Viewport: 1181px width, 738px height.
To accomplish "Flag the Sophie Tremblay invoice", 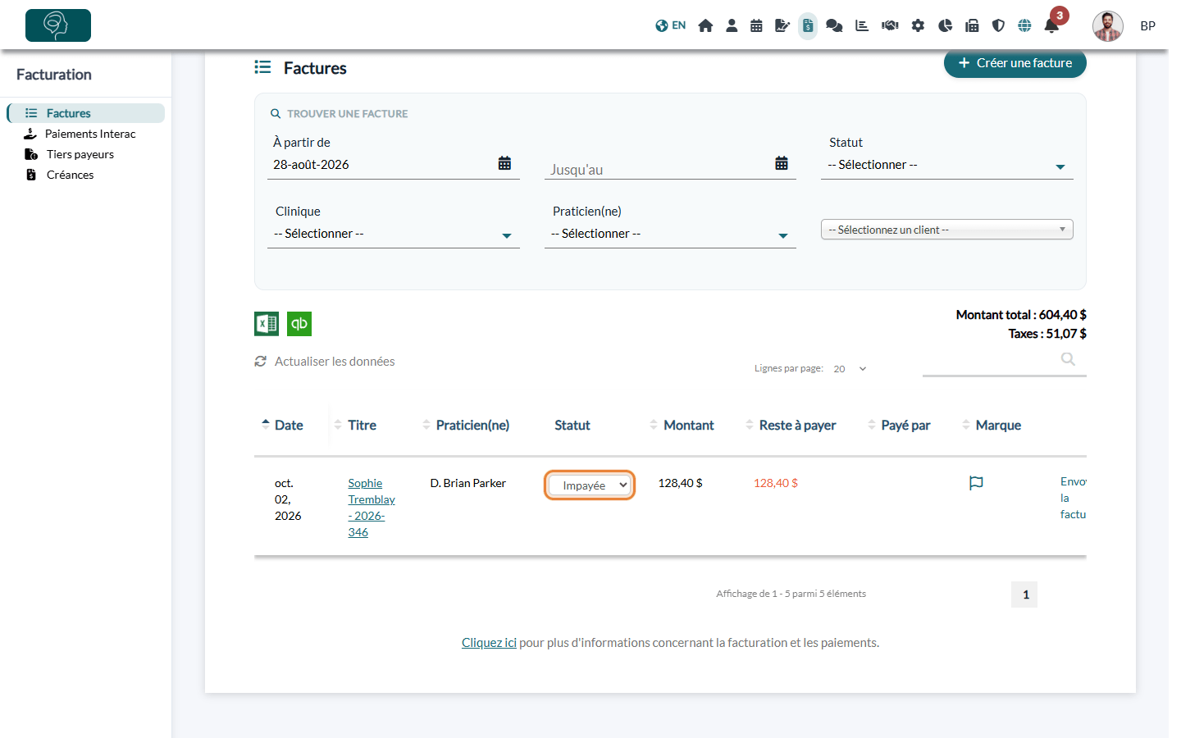I will tap(976, 483).
